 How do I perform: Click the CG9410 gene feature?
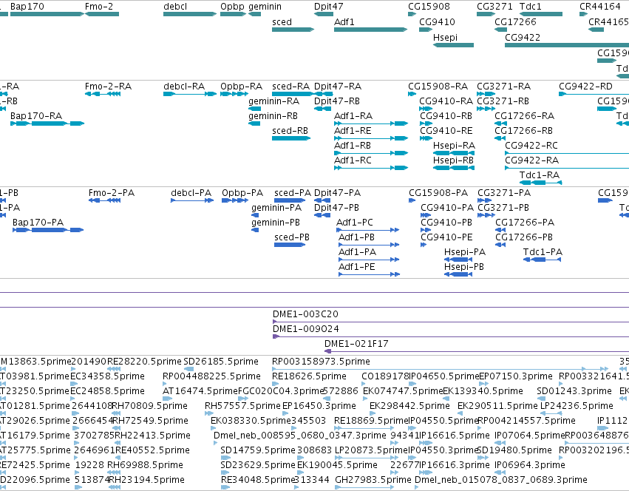[426, 30]
